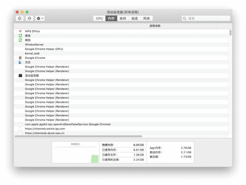
Task: Sort by the 进程名称 column header
Action: (x=155, y=26)
